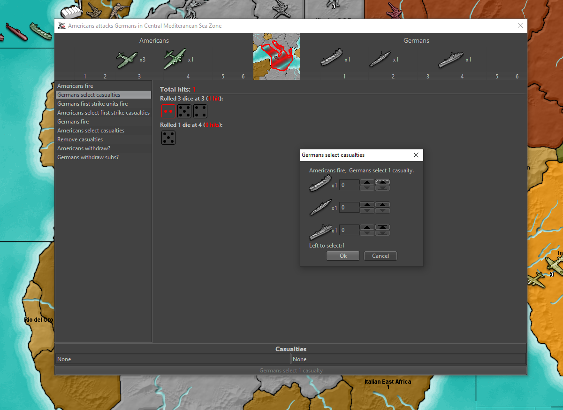Select 'Americans fire' step in list
The width and height of the screenshot is (563, 410).
[75, 86]
